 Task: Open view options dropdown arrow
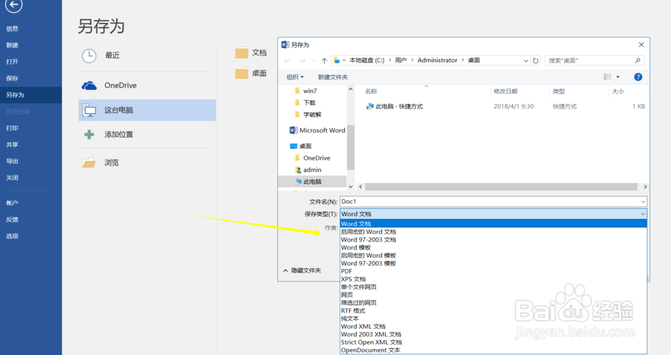coord(618,77)
